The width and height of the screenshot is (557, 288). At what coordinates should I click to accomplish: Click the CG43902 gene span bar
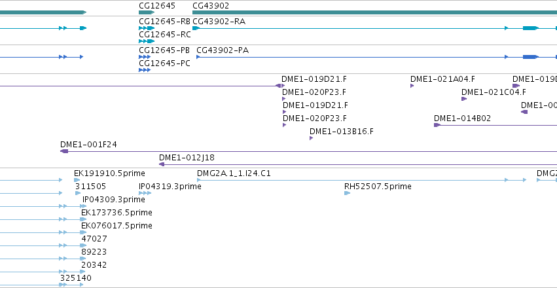coord(375,12)
